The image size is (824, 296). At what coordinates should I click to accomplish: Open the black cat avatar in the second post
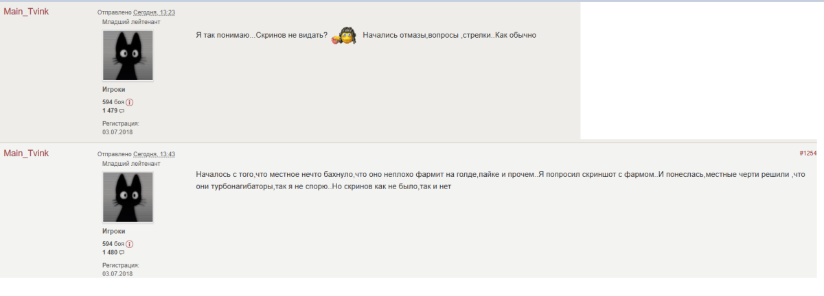click(x=128, y=197)
